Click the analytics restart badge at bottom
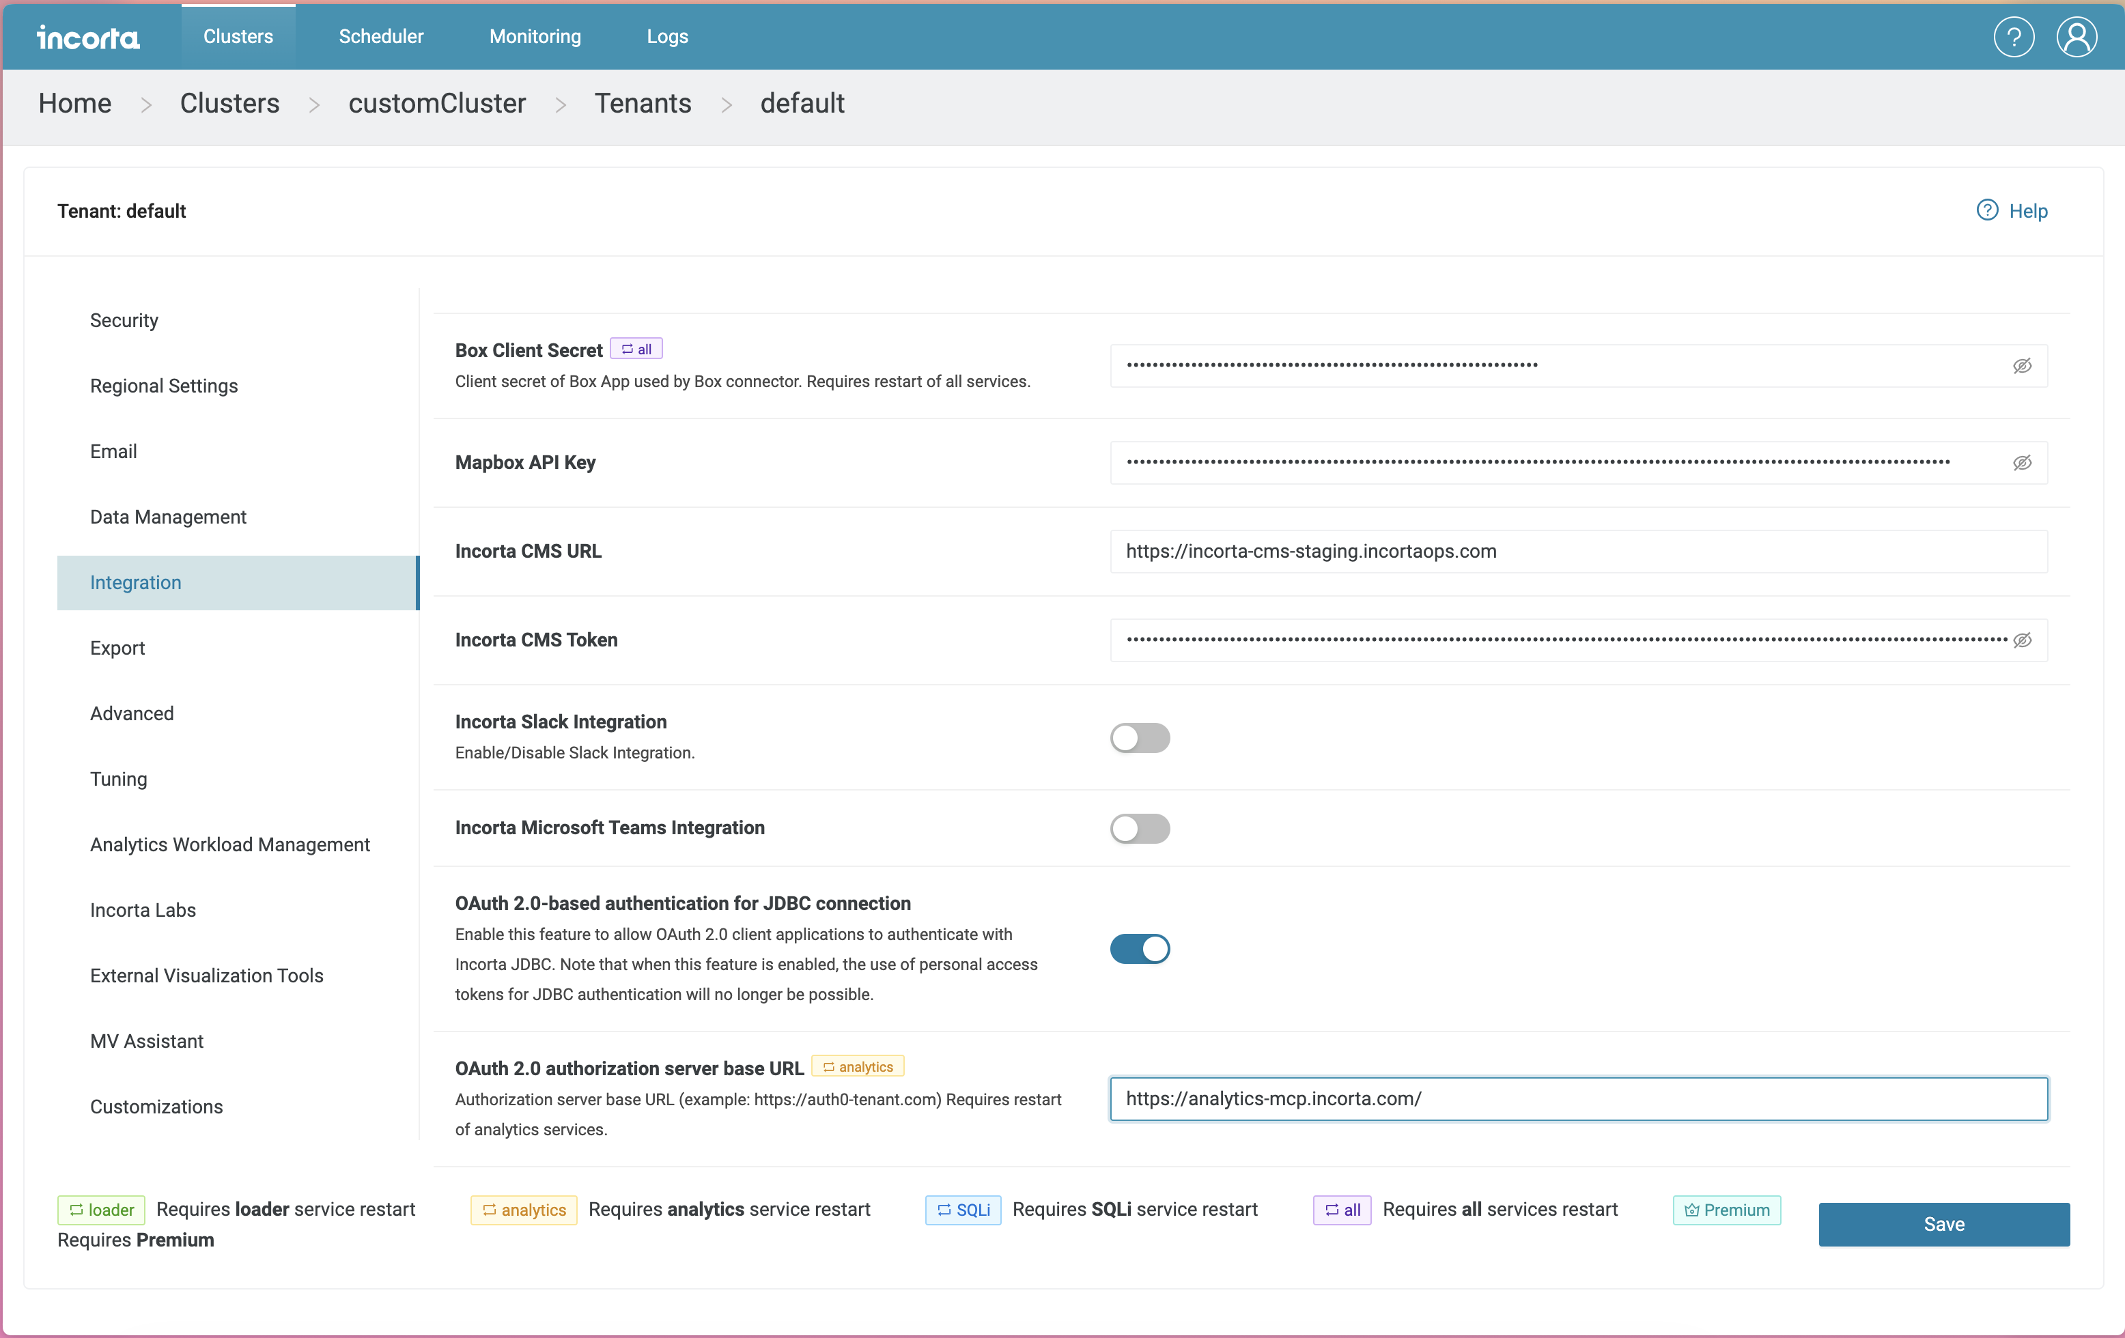 pos(523,1209)
